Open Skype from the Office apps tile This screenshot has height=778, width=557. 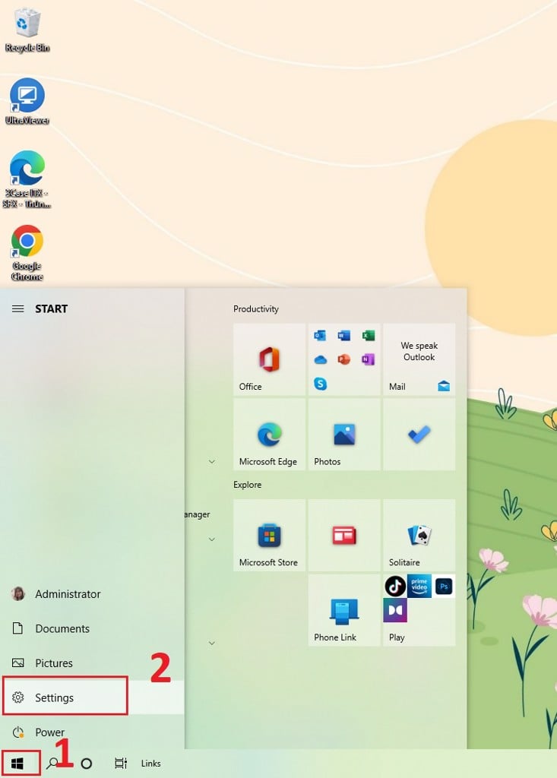[320, 384]
